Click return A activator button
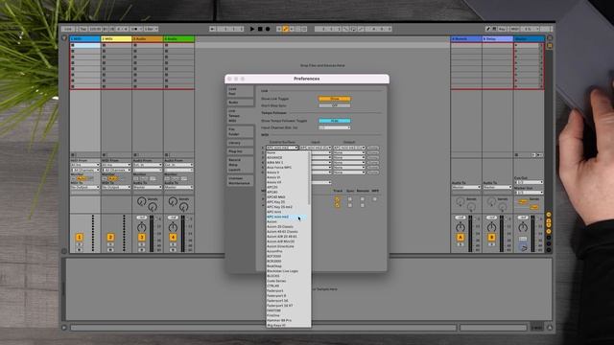Viewport: 614px width, 345px height. [460, 237]
